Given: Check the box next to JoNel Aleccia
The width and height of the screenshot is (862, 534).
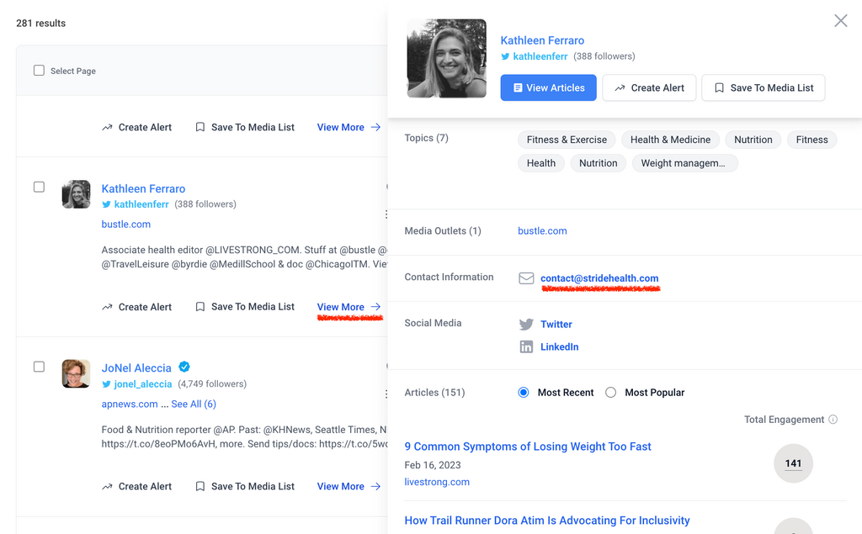Looking at the screenshot, I should coord(39,367).
